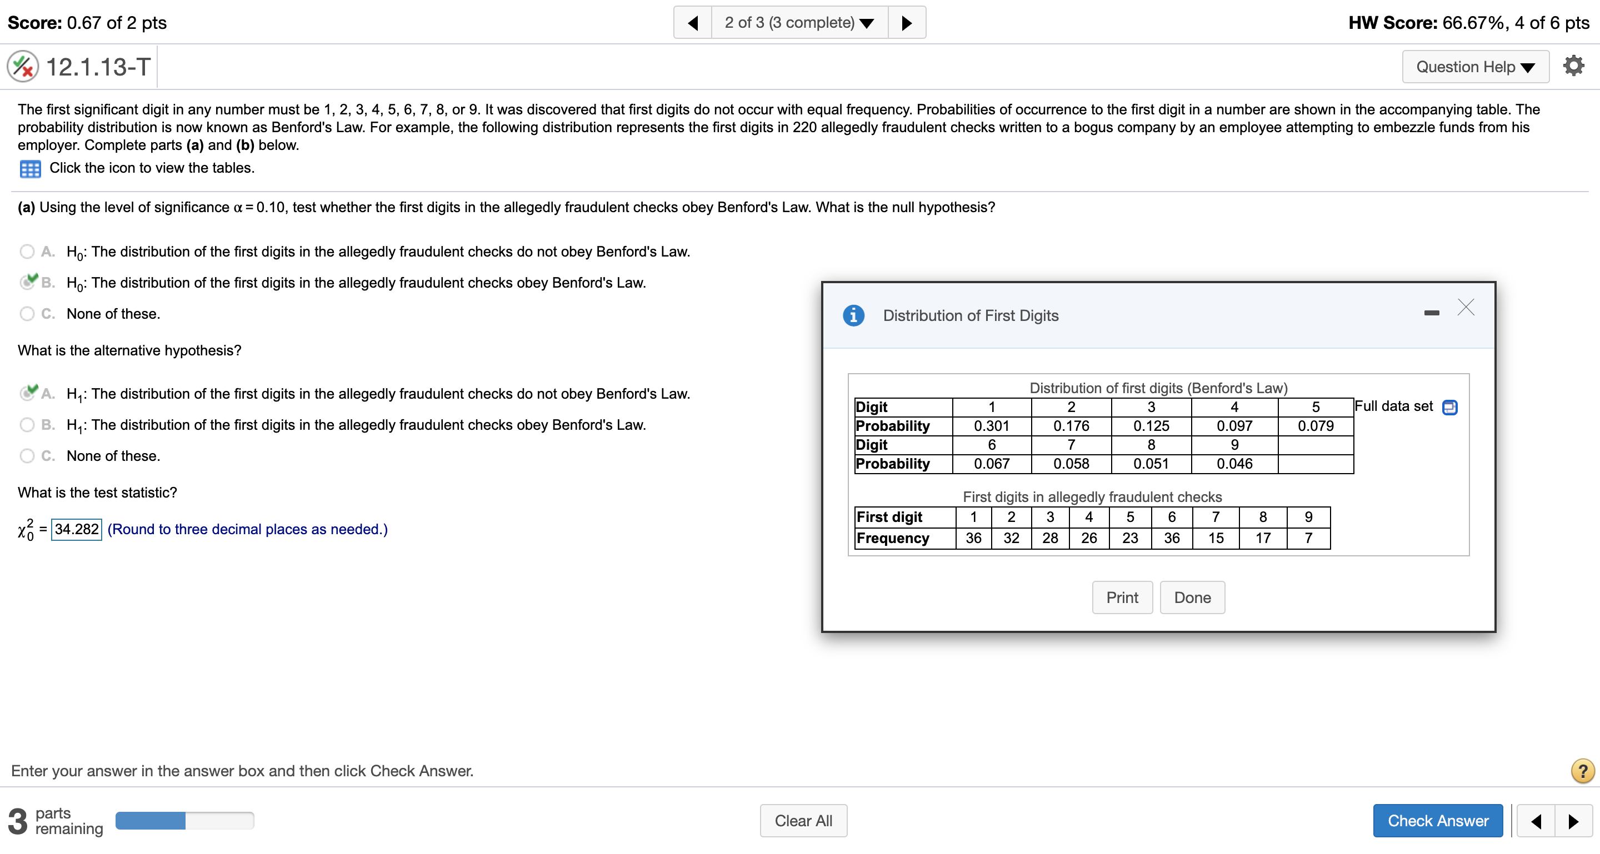The width and height of the screenshot is (1600, 854).
Task: Select answer choice A for the null hypothesis
Action: (x=27, y=251)
